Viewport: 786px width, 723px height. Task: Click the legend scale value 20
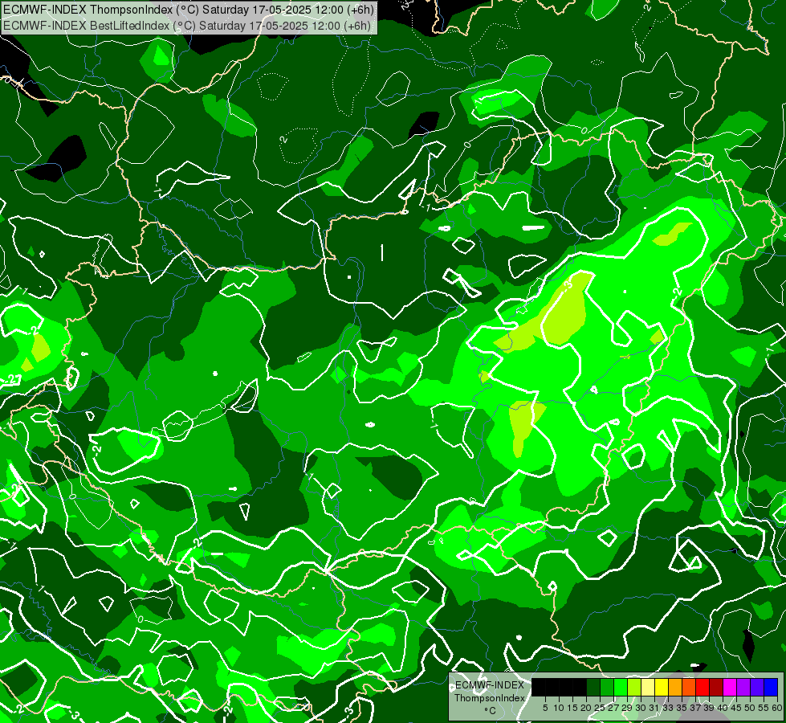tap(586, 708)
